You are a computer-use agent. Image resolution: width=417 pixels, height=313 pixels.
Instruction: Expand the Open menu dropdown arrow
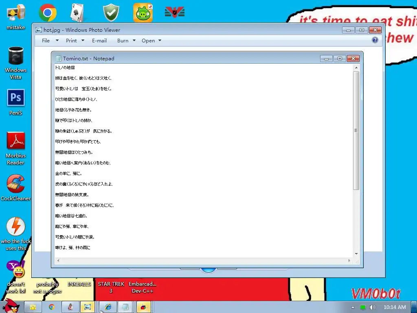click(160, 40)
